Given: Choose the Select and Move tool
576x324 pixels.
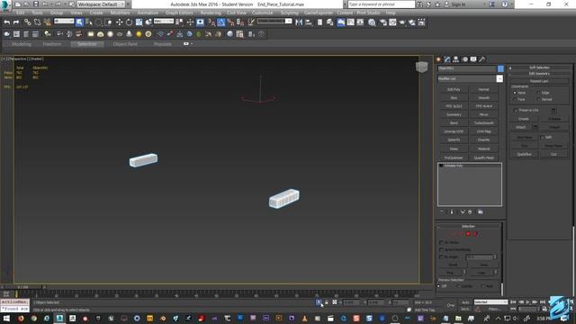Looking at the screenshot, I should pyautogui.click(x=119, y=22).
